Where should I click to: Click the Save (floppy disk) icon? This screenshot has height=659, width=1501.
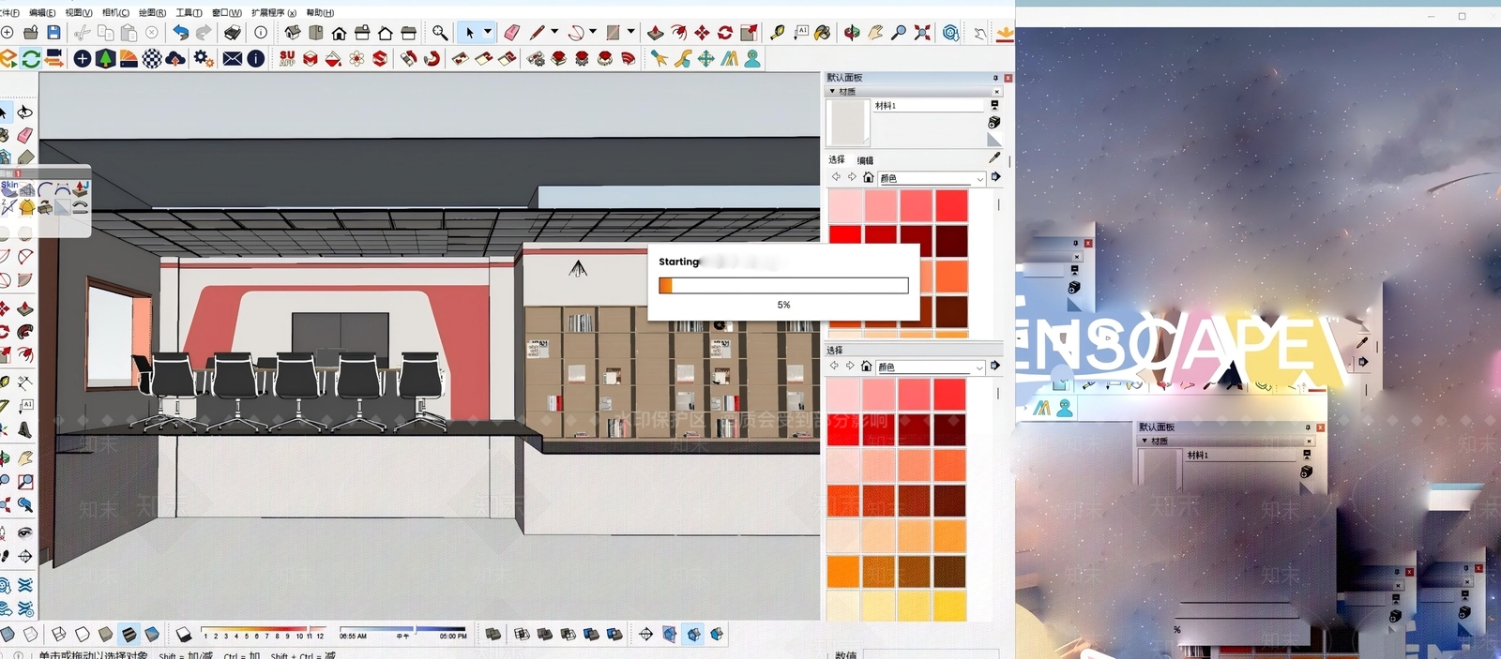coord(53,33)
